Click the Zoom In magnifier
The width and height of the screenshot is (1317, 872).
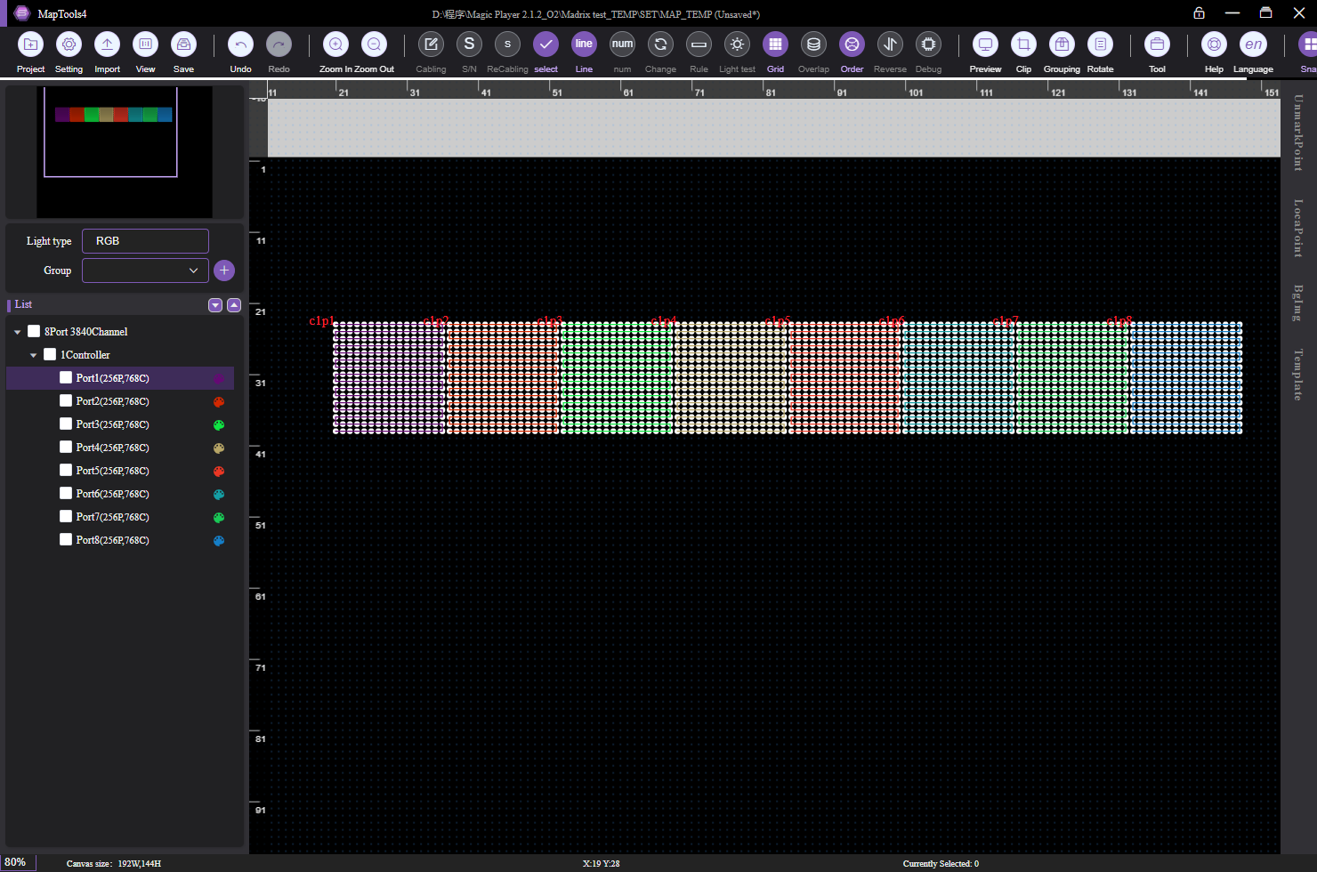335,44
